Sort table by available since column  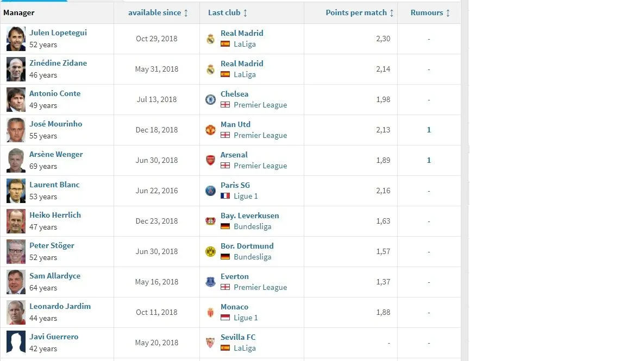(158, 12)
